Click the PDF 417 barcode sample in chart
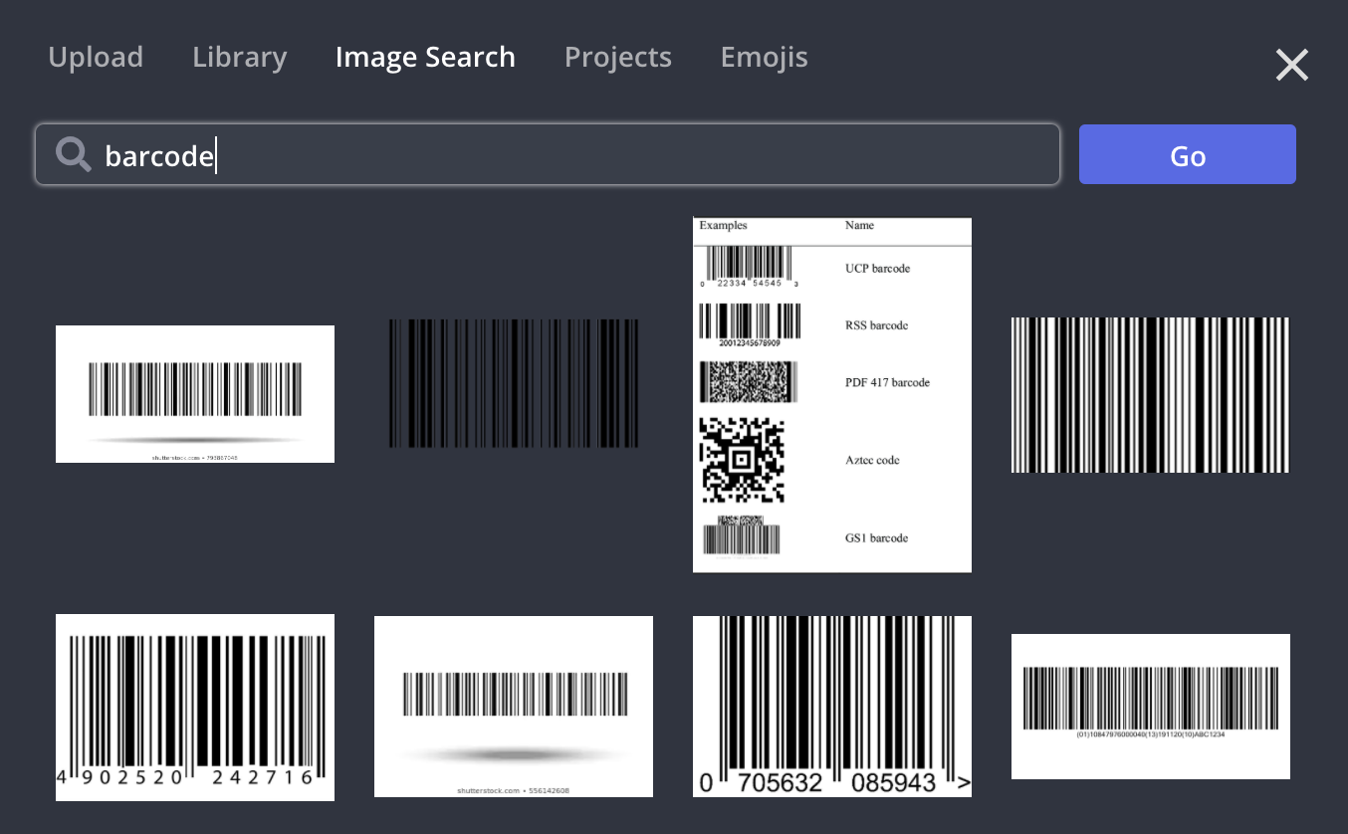 [x=749, y=382]
